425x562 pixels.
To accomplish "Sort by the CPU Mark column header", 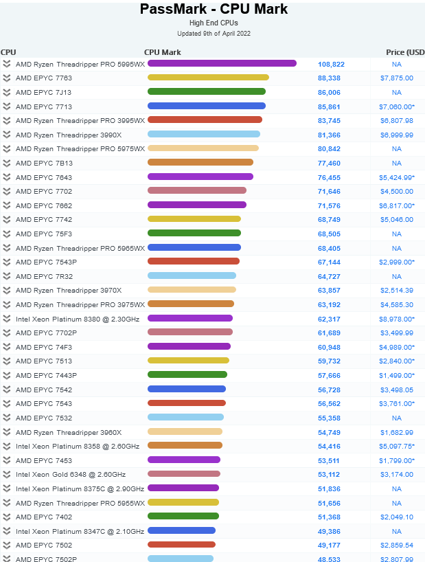I will tap(163, 52).
